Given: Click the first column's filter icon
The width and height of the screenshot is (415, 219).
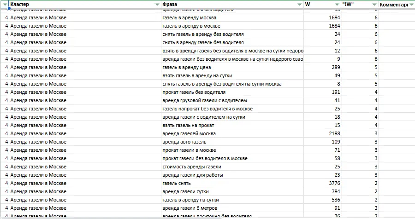Looking at the screenshot, I should click(x=5, y=4).
